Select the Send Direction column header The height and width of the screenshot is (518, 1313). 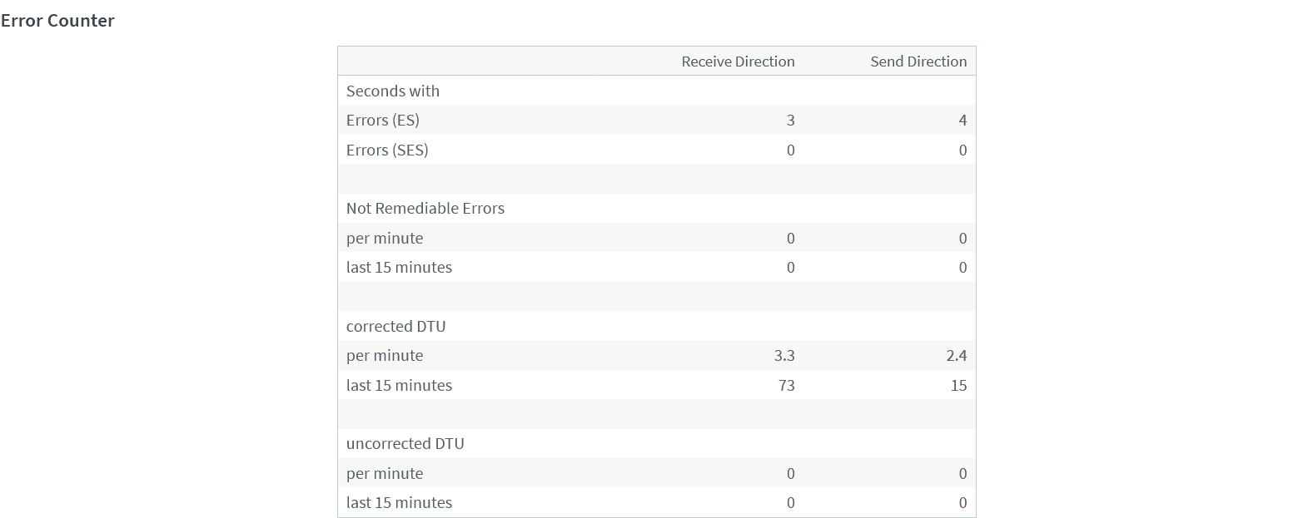tap(918, 62)
